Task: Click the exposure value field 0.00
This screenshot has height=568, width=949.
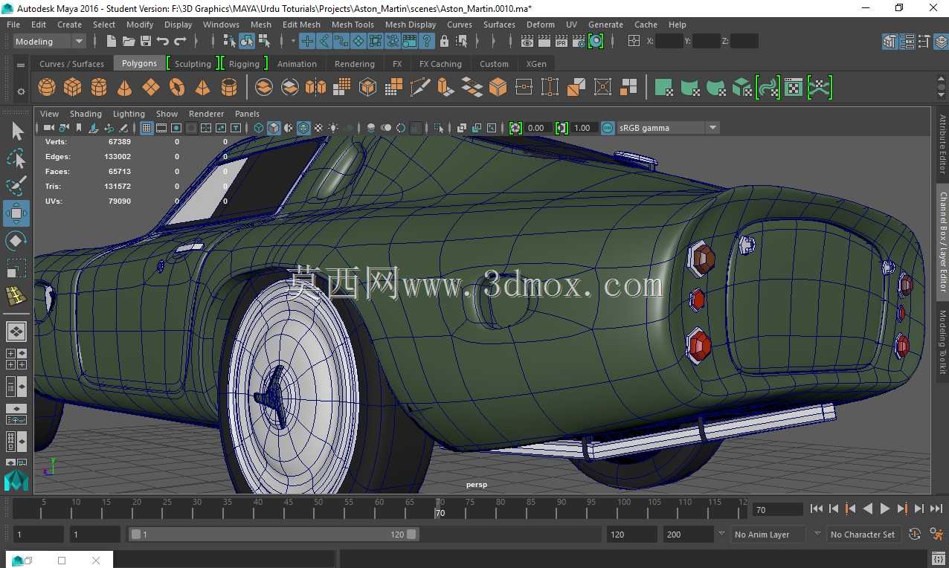Action: click(x=536, y=128)
